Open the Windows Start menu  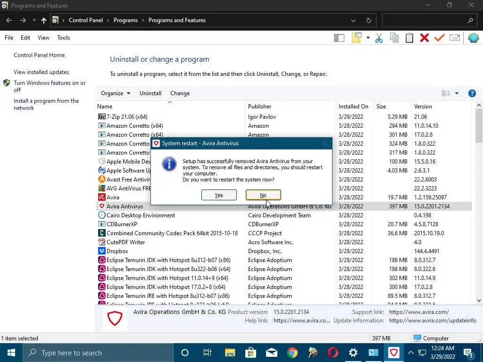pyautogui.click(x=11, y=353)
